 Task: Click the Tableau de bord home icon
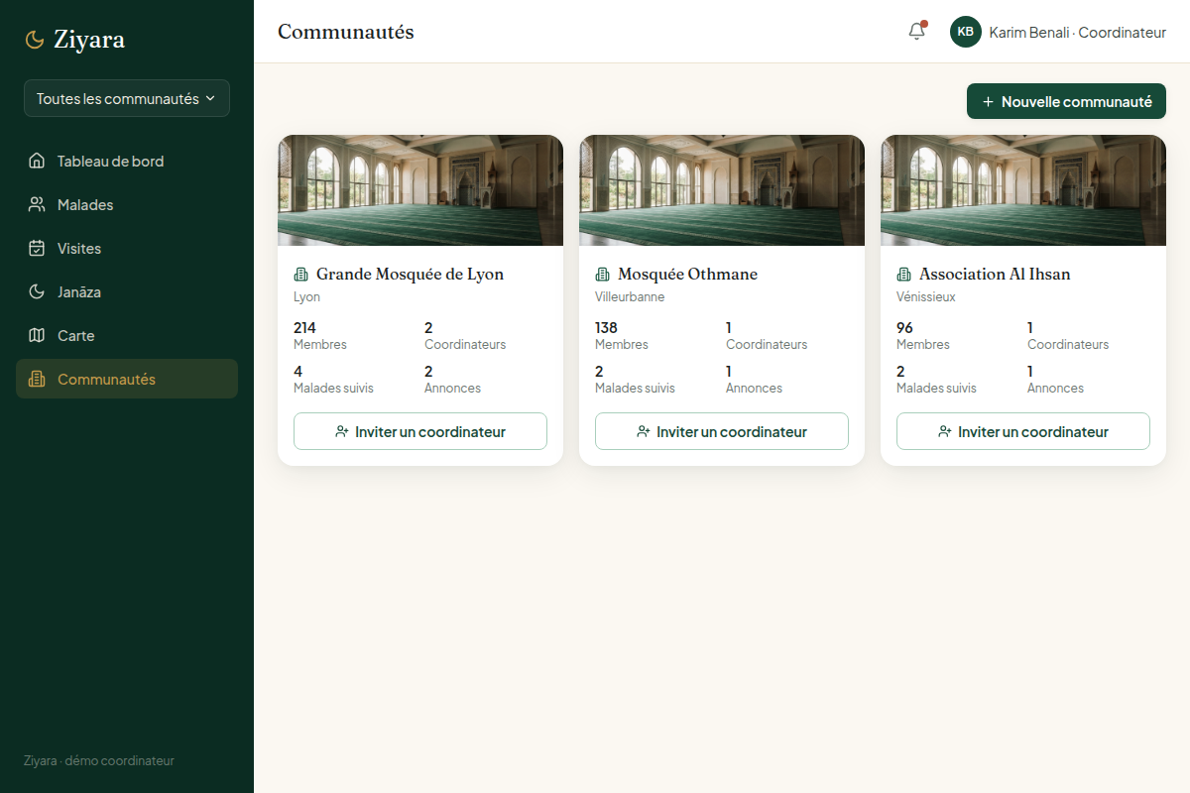(x=37, y=161)
